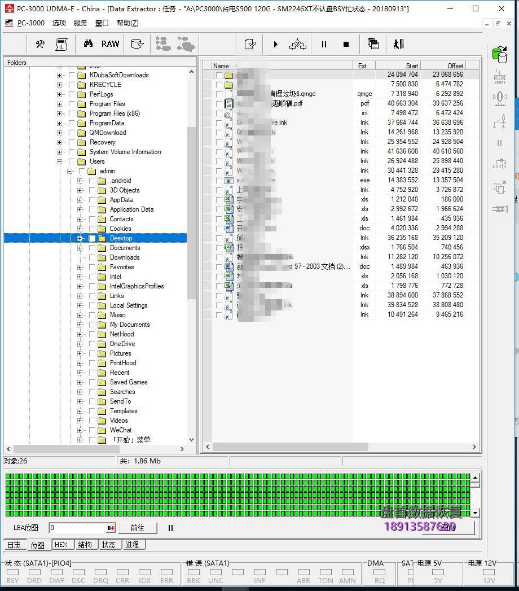This screenshot has height=591, width=519.
Task: Click the sector skip-jump icon in right sidebar
Action: tap(500, 164)
